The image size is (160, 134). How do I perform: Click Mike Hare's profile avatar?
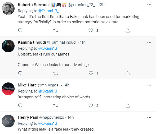click(8, 89)
